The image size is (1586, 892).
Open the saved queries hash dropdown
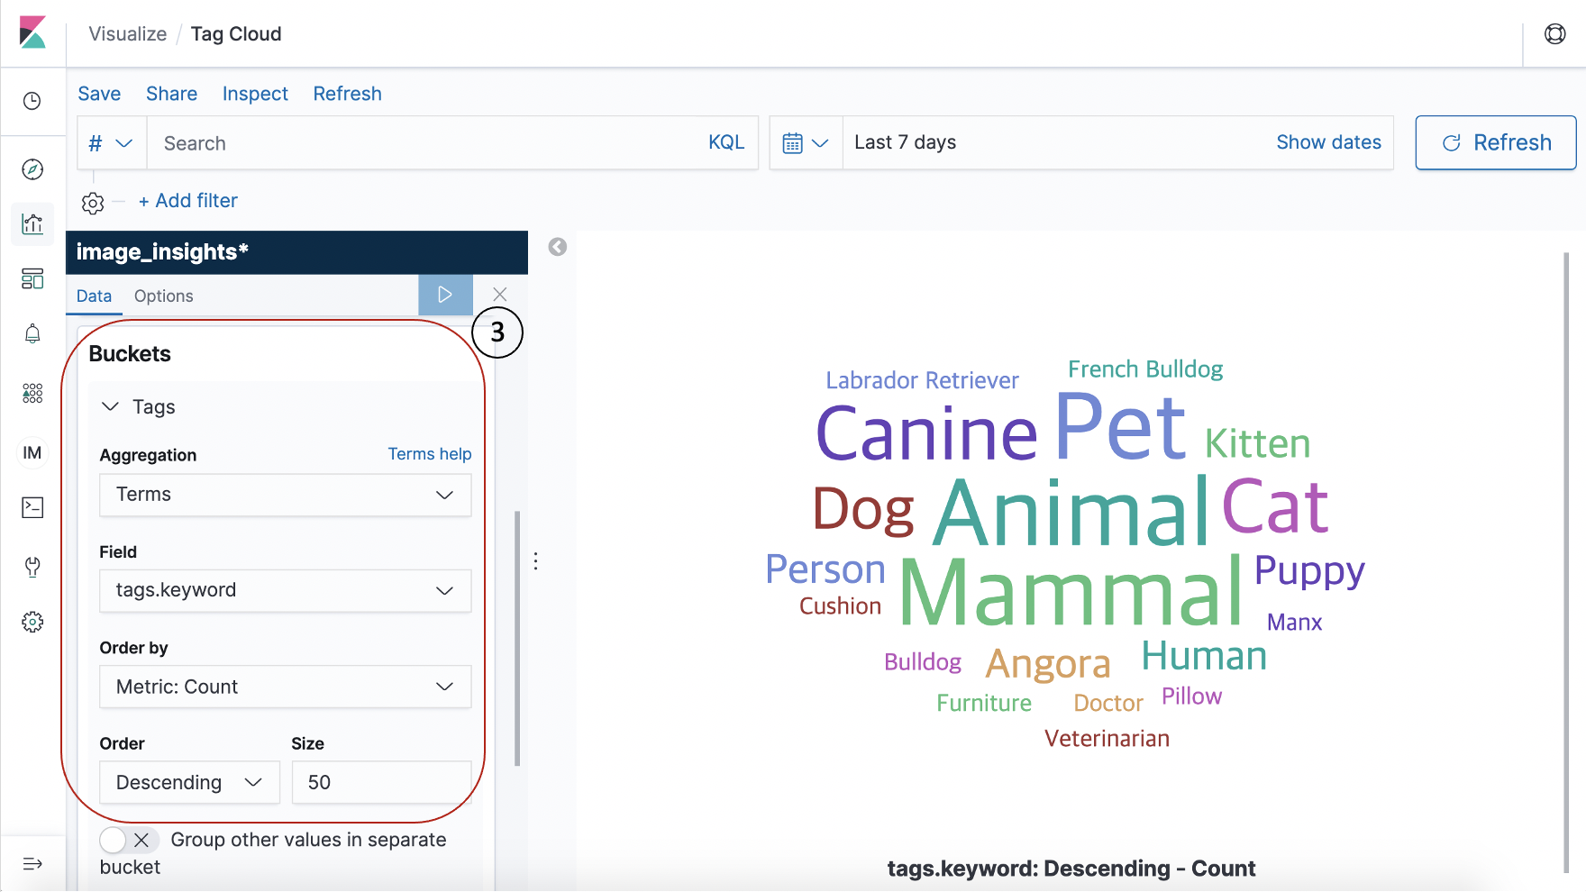pos(112,143)
